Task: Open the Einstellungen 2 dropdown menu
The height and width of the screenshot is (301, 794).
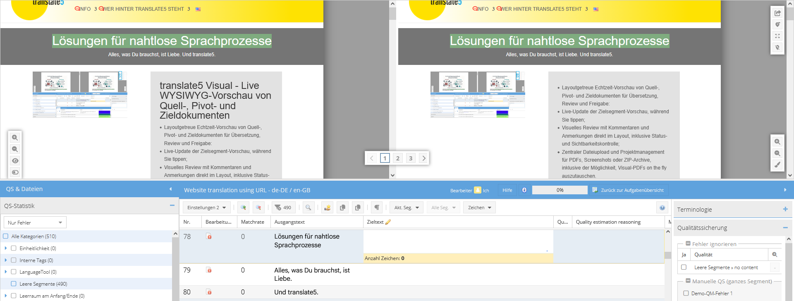Action: [206, 208]
